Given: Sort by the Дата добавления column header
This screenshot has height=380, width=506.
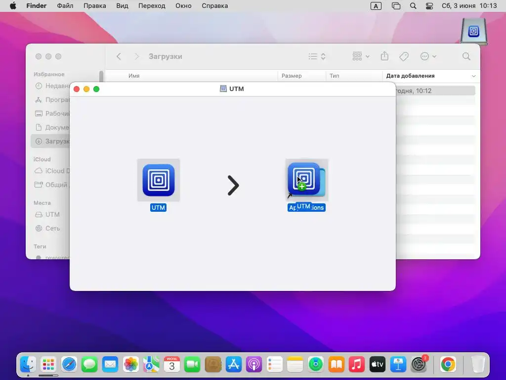Looking at the screenshot, I should point(410,76).
